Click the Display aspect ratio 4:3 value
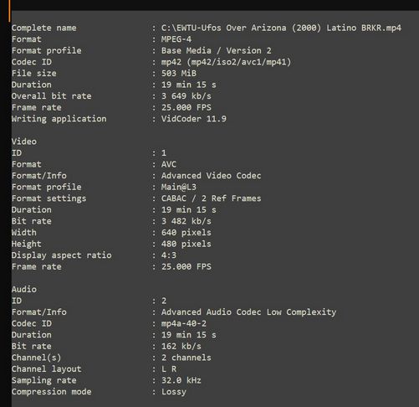 tap(169, 255)
